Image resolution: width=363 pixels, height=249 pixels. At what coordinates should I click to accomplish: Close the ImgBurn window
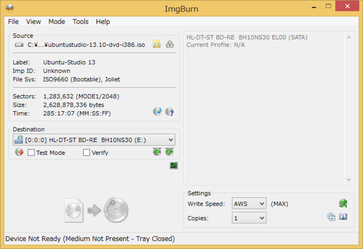click(x=347, y=6)
